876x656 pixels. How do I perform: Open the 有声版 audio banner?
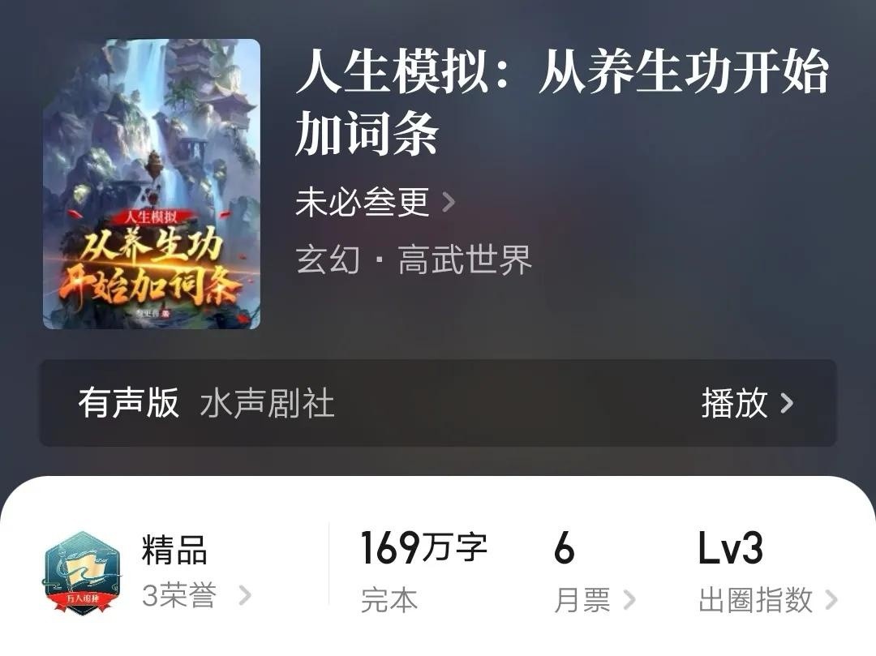pos(438,402)
